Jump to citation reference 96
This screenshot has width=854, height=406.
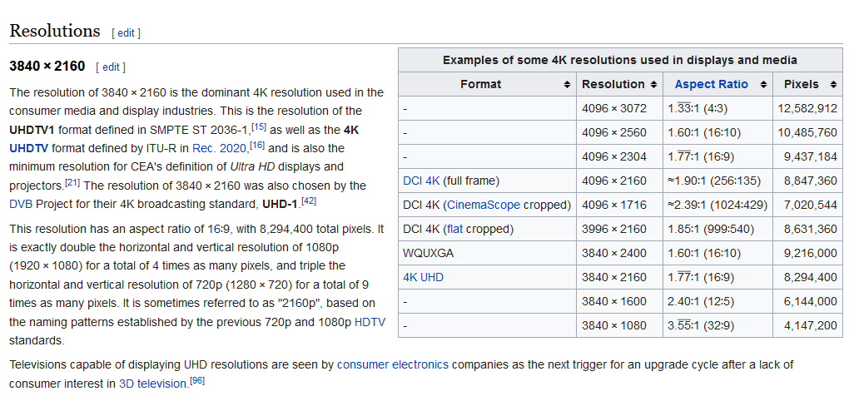click(197, 380)
